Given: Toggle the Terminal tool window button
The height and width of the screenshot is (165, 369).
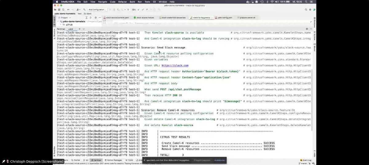Looking at the screenshot, I should (97, 160).
